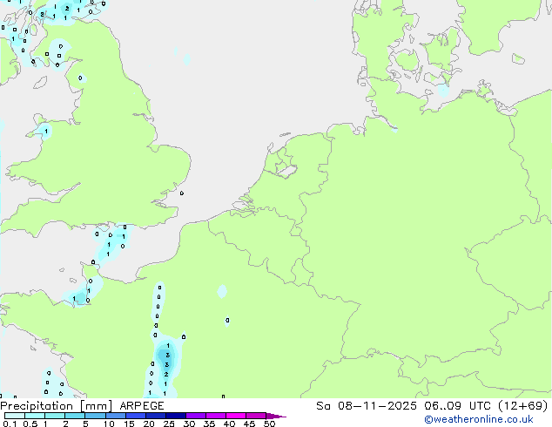Click the '[mm]' unit label
The image size is (552, 427).
[96, 406]
